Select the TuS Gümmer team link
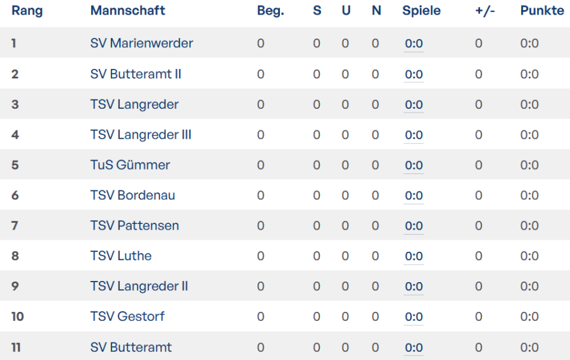The width and height of the screenshot is (570, 360). pyautogui.click(x=130, y=165)
